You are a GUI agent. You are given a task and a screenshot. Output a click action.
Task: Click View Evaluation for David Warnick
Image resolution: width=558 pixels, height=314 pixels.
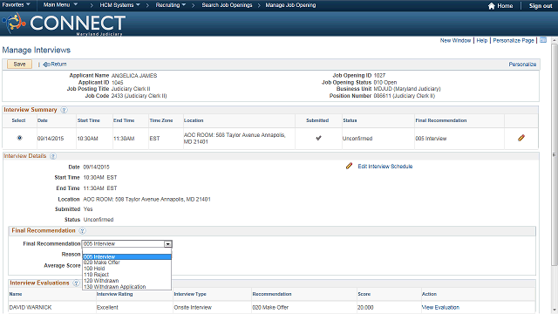(x=440, y=307)
